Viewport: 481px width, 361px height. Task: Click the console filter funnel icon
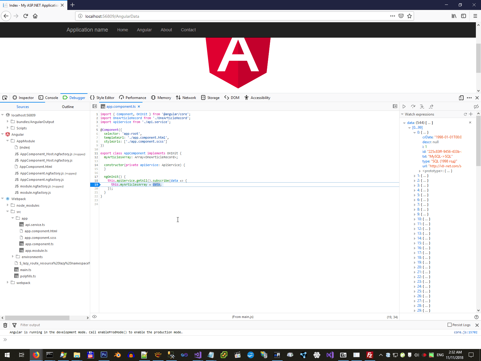click(14, 325)
